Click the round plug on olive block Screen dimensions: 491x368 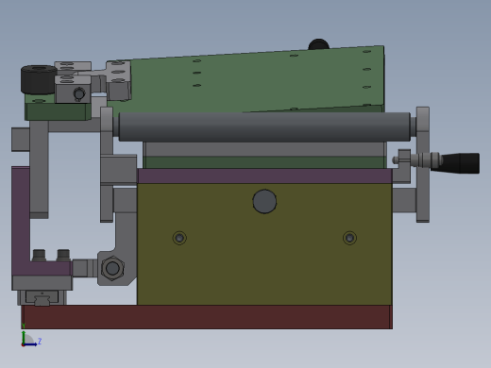[x=264, y=202]
